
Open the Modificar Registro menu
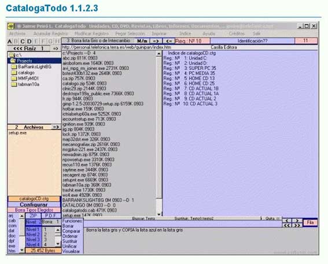point(91,34)
